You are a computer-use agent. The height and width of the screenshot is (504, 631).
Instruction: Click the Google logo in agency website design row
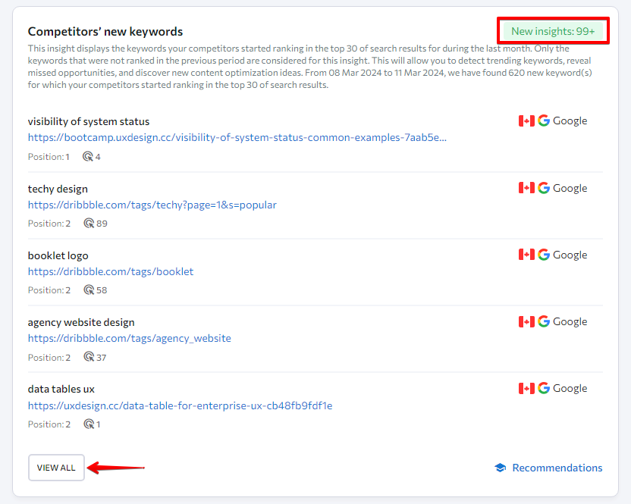coord(544,321)
